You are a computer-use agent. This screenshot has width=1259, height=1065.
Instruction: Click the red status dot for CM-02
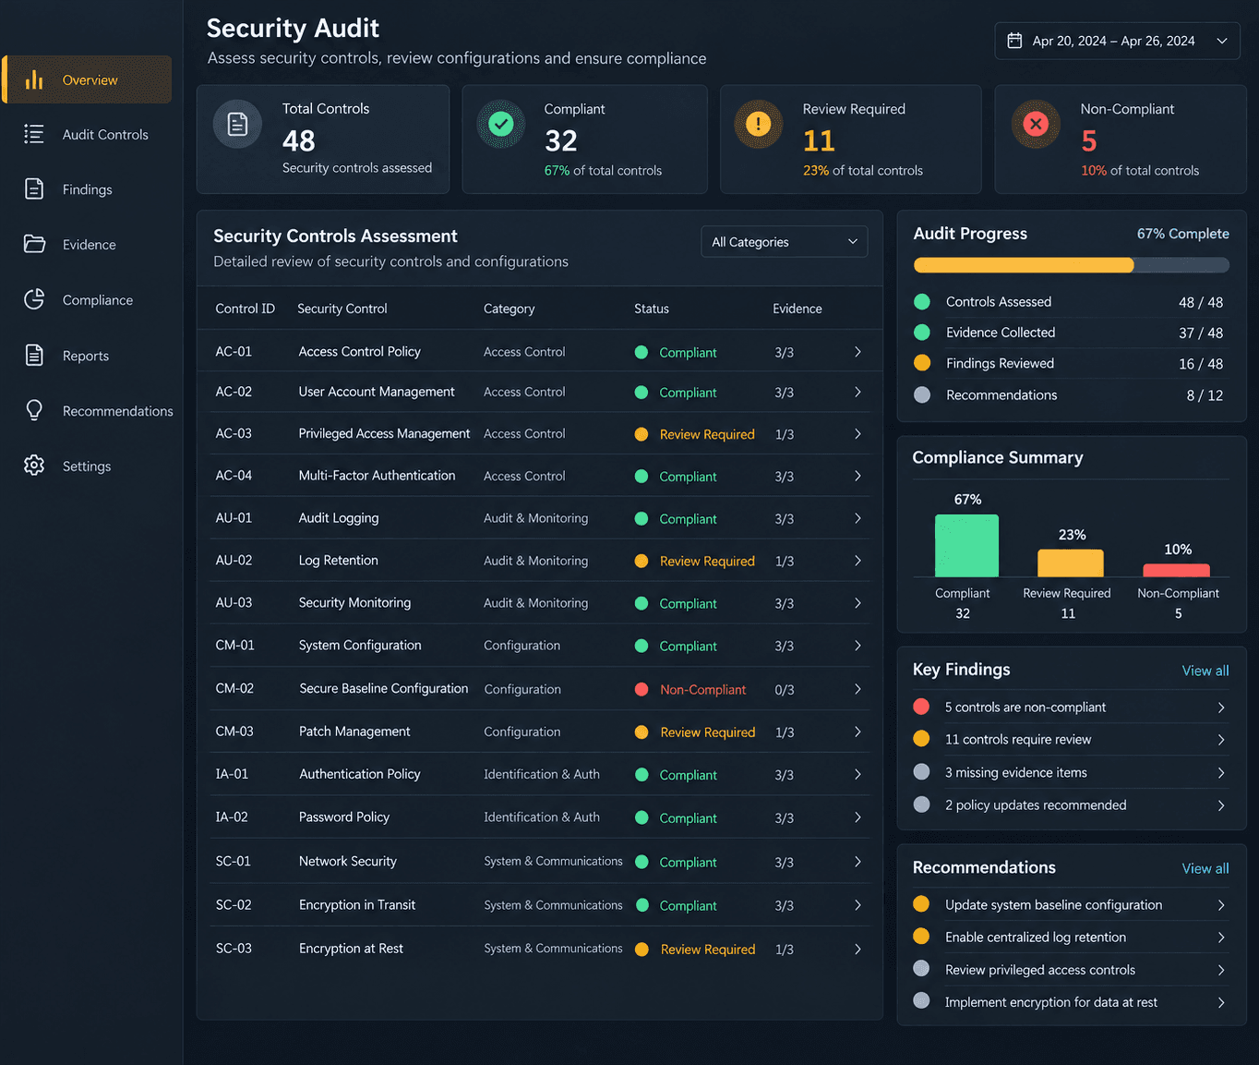641,689
